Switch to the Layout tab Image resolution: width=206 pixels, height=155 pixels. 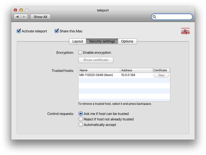78,41
